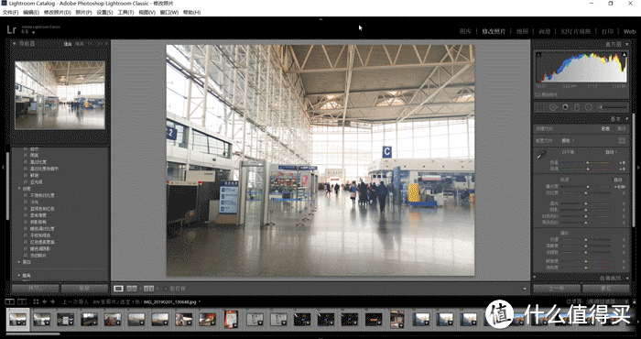Click the 粘贴 paste settings button
Viewport: 641px width, 339px height.
pyautogui.click(x=84, y=289)
